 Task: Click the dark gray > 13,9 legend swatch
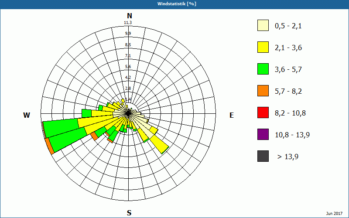click(x=263, y=156)
